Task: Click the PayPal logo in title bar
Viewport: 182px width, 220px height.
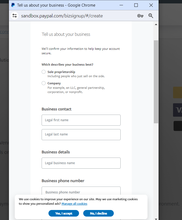Action: click(x=13, y=5)
